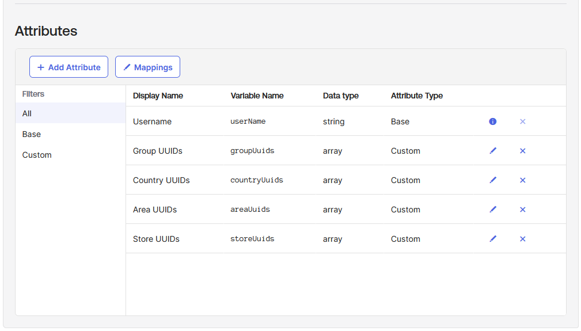Image resolution: width=581 pixels, height=331 pixels.
Task: Click the Variable Name column header
Action: pyautogui.click(x=257, y=96)
